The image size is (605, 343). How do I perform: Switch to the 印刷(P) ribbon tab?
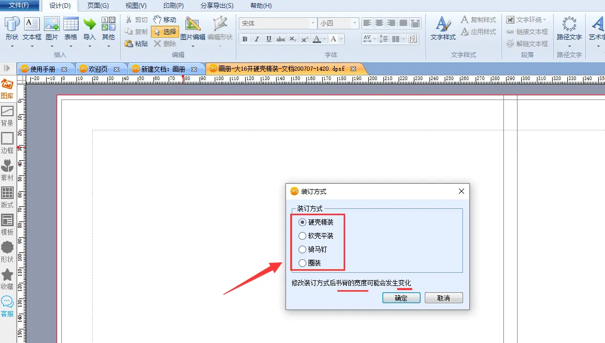point(173,6)
